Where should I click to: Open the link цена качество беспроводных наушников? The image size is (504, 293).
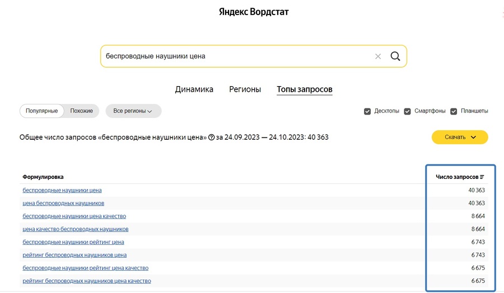pos(76,229)
